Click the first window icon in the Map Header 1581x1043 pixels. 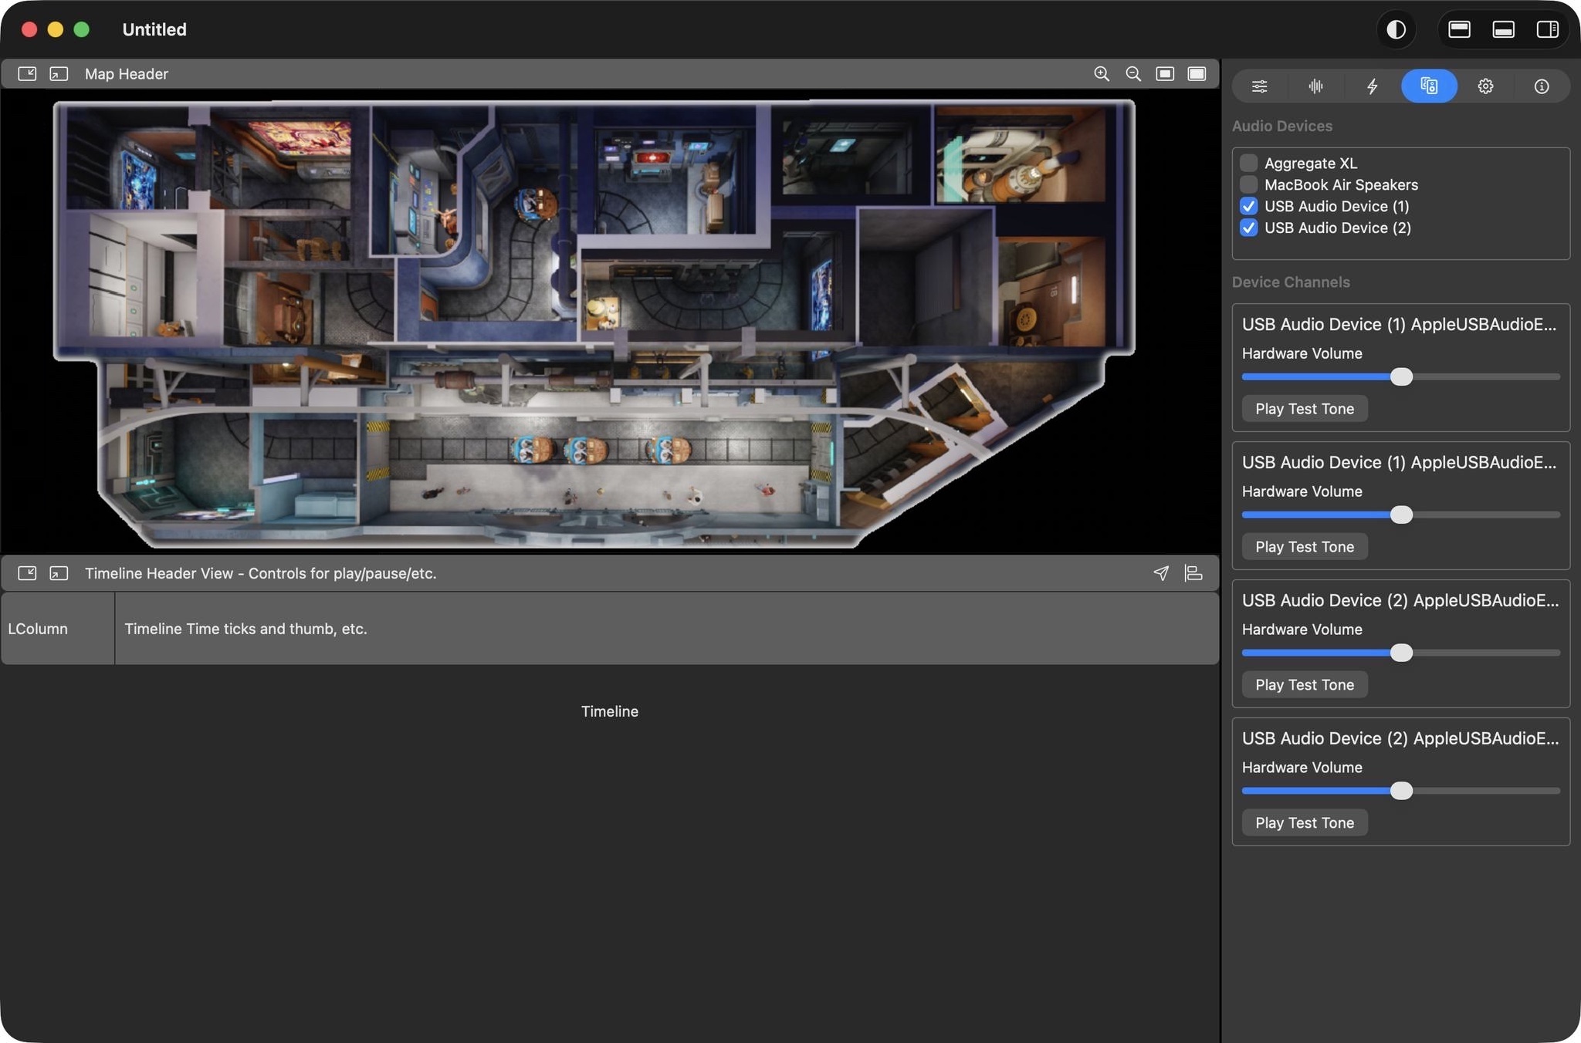click(x=27, y=74)
